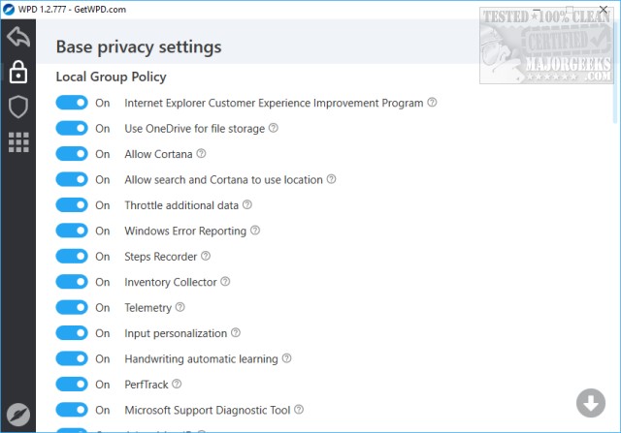Turn off Microsoft Support Diagnostic Tool
The image size is (621, 433).
pos(72,410)
